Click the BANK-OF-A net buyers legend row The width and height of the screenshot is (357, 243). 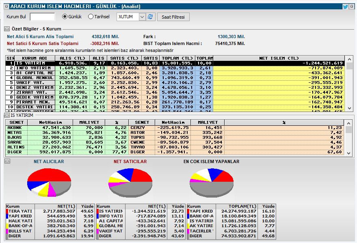click(50, 226)
